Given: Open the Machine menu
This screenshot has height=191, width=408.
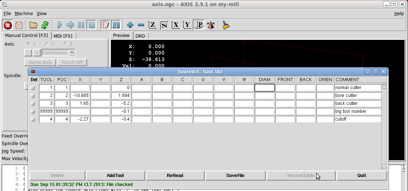Looking at the screenshot, I should click(24, 13).
